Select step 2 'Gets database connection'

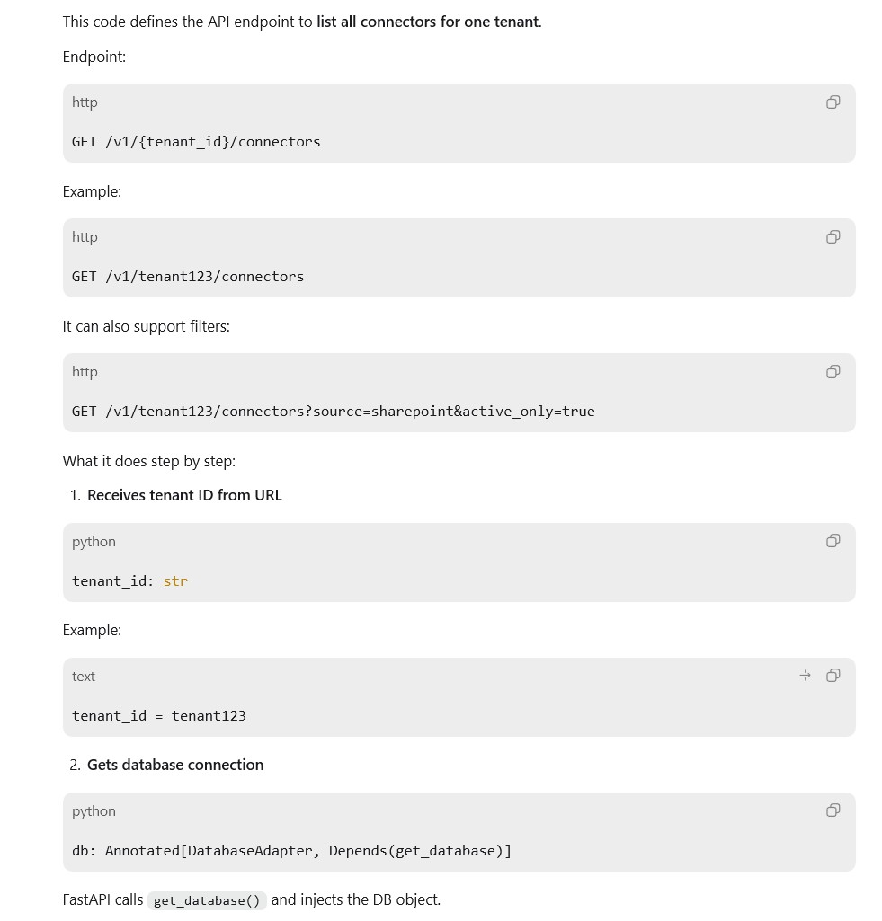(x=175, y=765)
